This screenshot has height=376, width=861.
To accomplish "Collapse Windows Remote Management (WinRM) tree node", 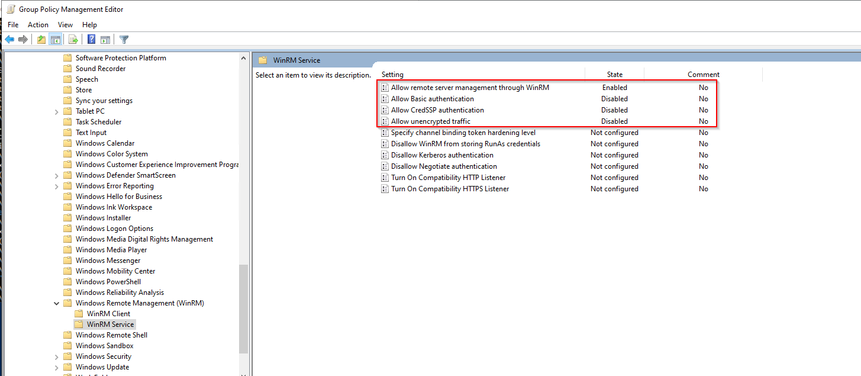I will point(57,303).
